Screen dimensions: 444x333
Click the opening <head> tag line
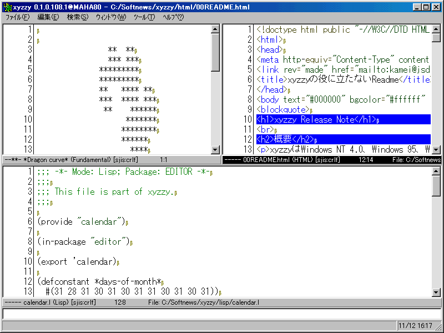click(x=270, y=49)
